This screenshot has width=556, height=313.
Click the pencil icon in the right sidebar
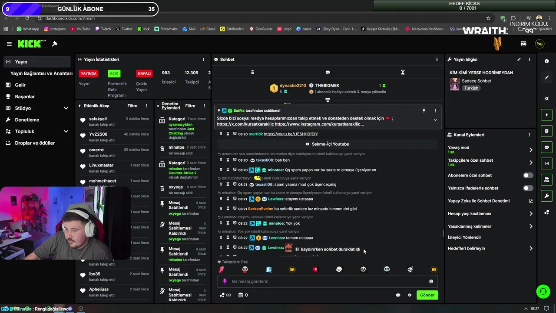(x=546, y=77)
